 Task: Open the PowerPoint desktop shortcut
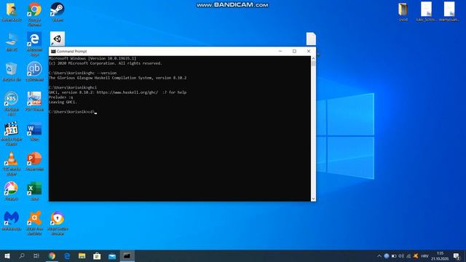pos(34,161)
